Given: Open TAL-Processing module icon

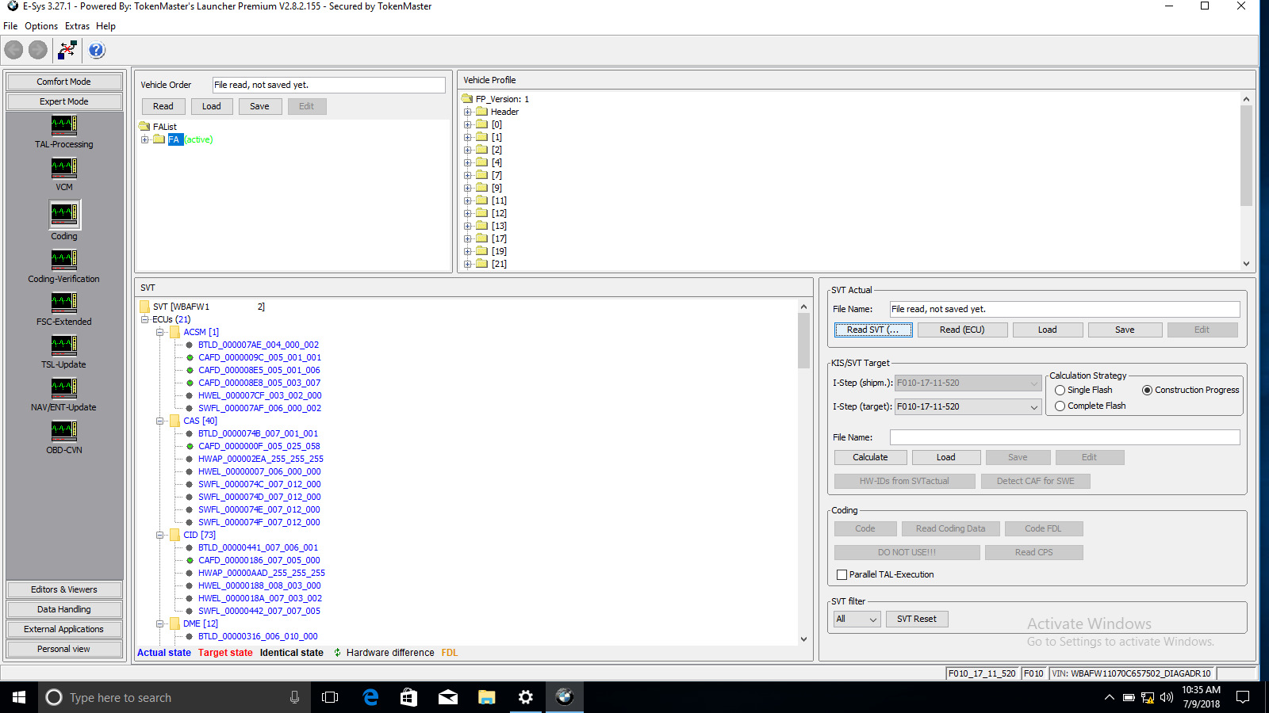Looking at the screenshot, I should 64,125.
